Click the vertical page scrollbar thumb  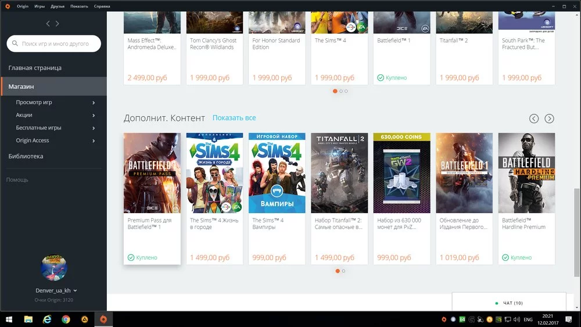point(576,232)
